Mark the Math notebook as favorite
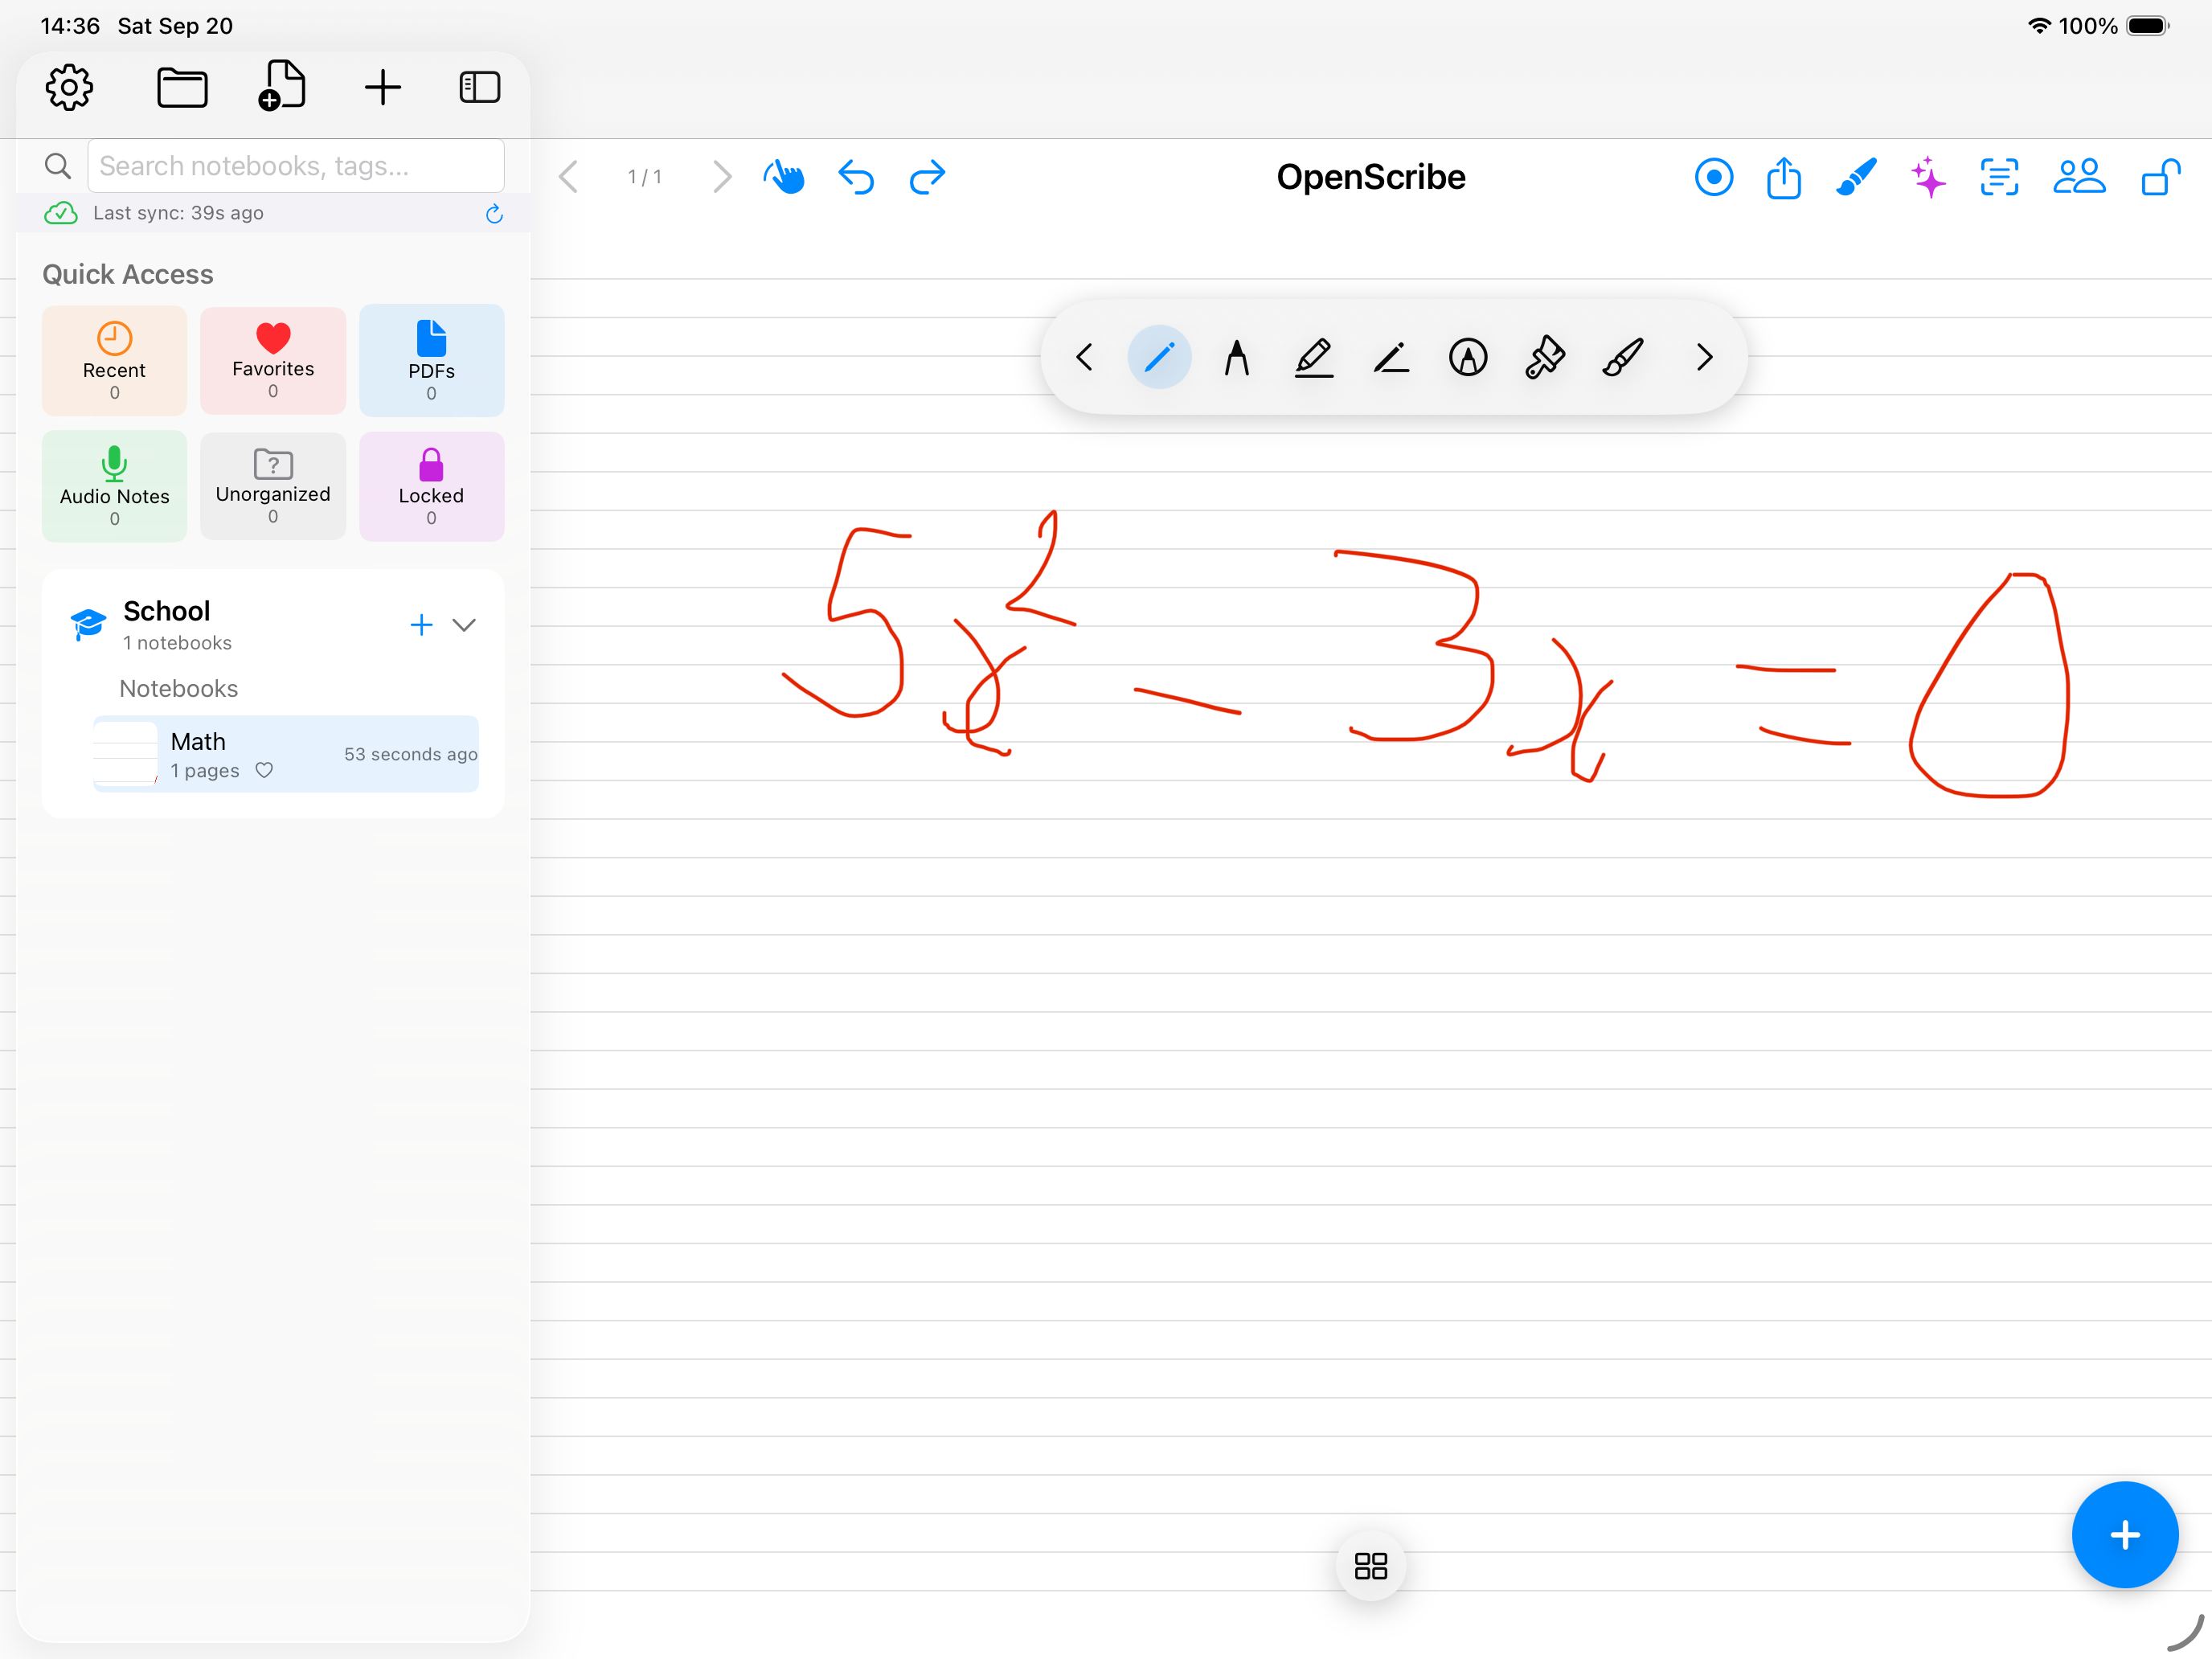 (264, 770)
